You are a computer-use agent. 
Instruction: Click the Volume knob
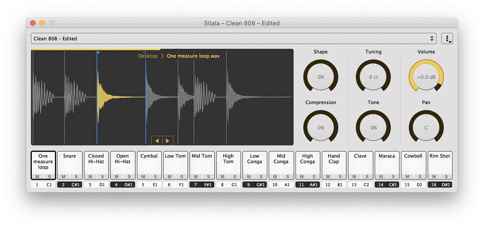(x=426, y=77)
